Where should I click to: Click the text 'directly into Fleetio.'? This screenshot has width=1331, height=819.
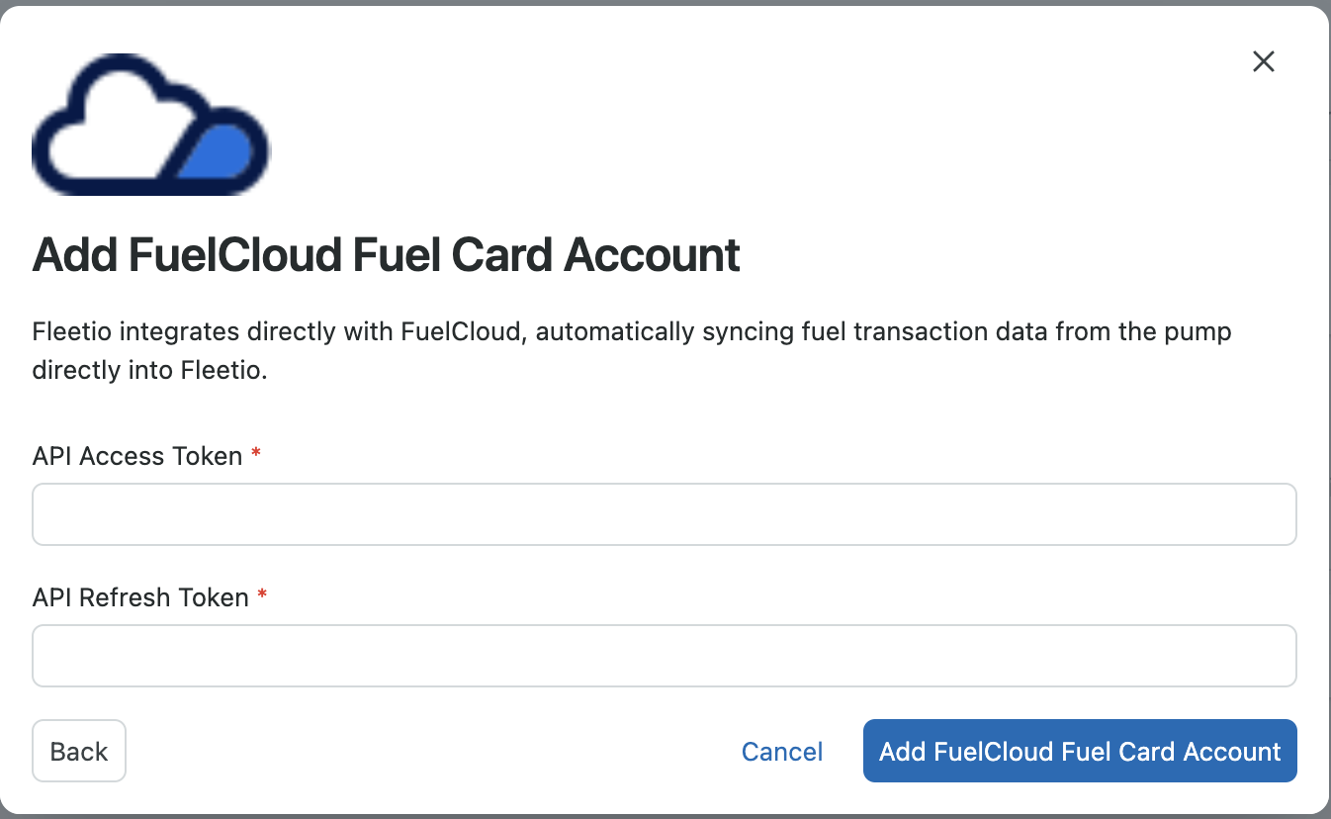150,372
